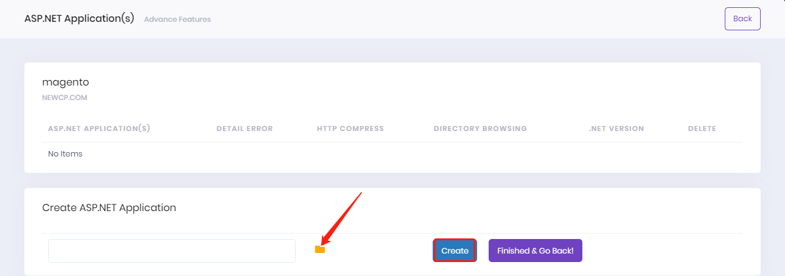Click the Advance Features subtitle
Viewport: 785px width, 276px height.
tap(177, 19)
